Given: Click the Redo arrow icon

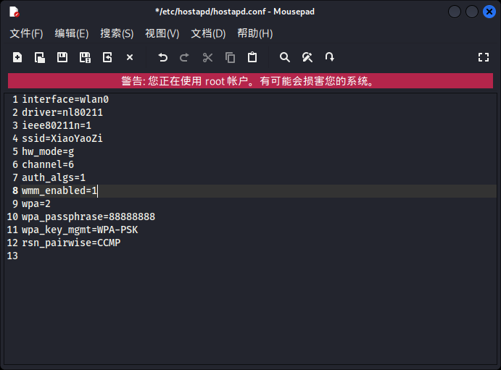Looking at the screenshot, I should [185, 57].
